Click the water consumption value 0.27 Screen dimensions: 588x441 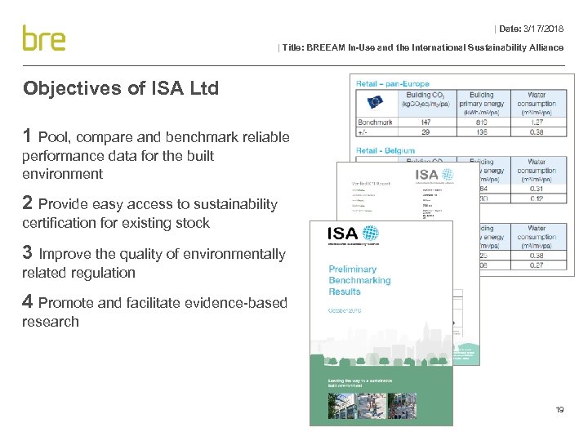tap(537, 265)
